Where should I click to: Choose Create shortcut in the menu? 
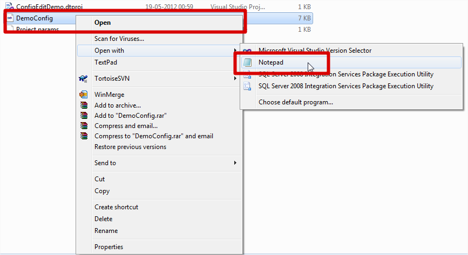[x=116, y=207]
